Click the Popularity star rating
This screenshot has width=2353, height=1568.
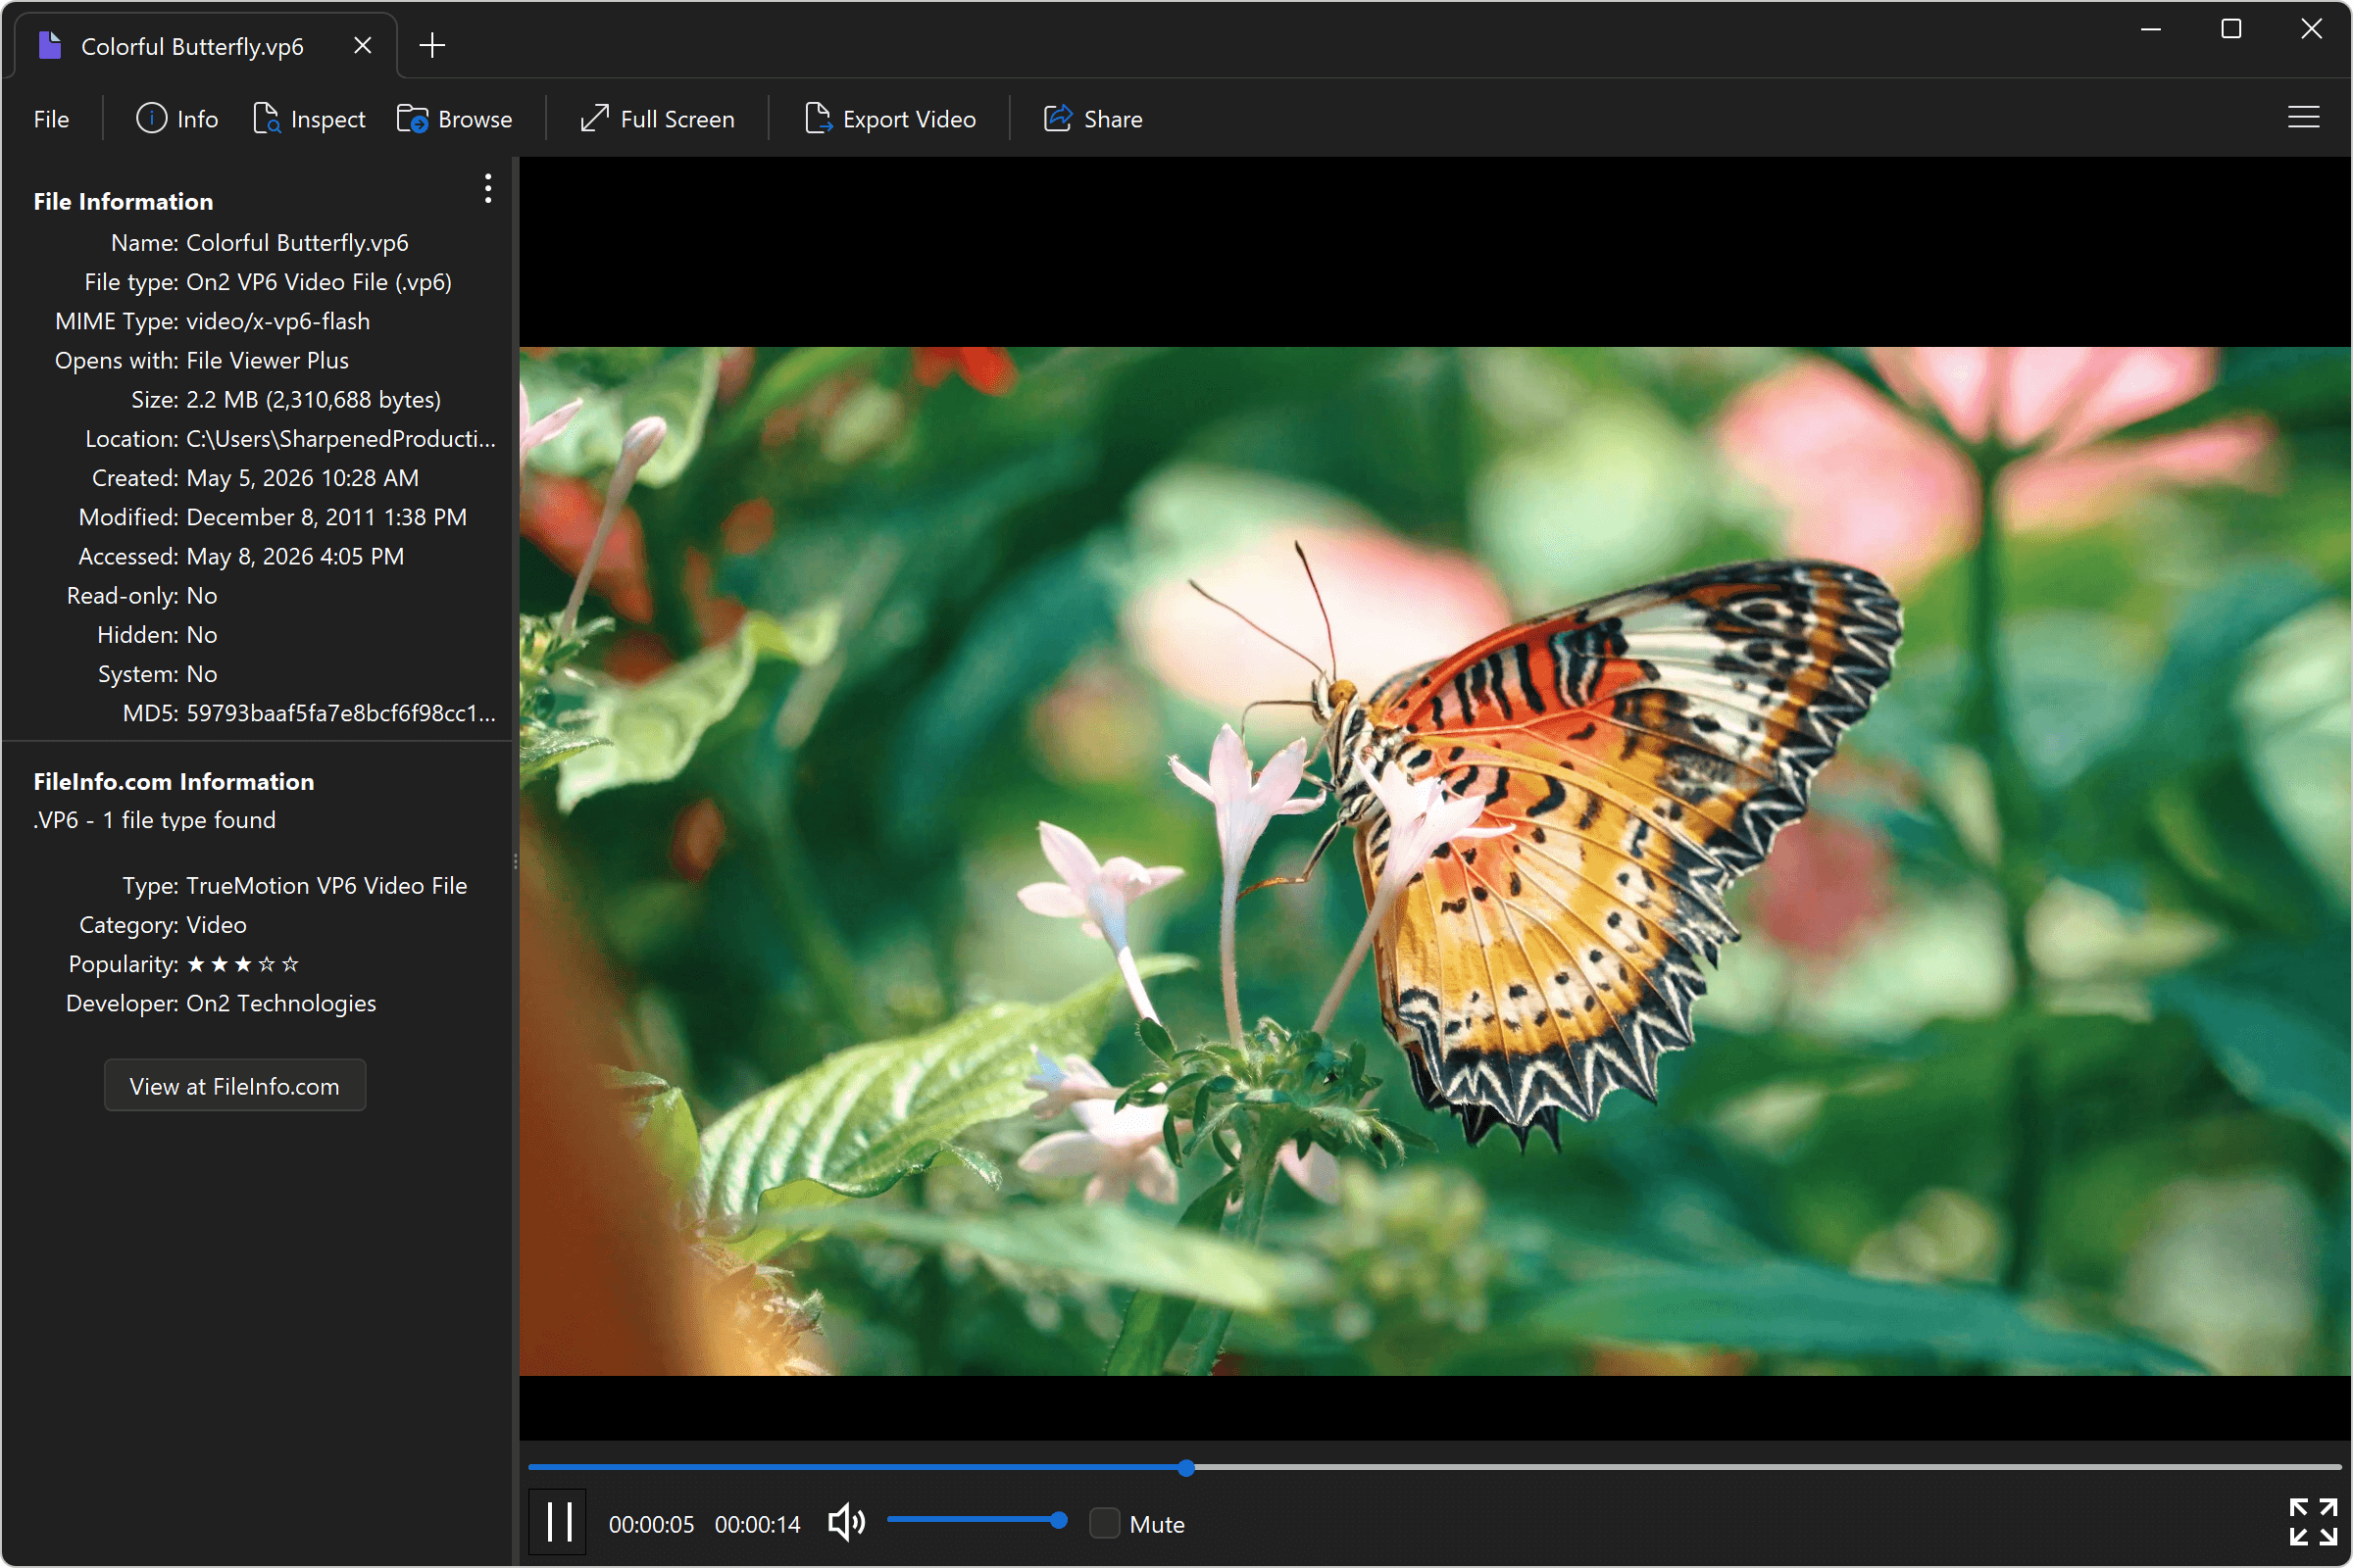243,964
